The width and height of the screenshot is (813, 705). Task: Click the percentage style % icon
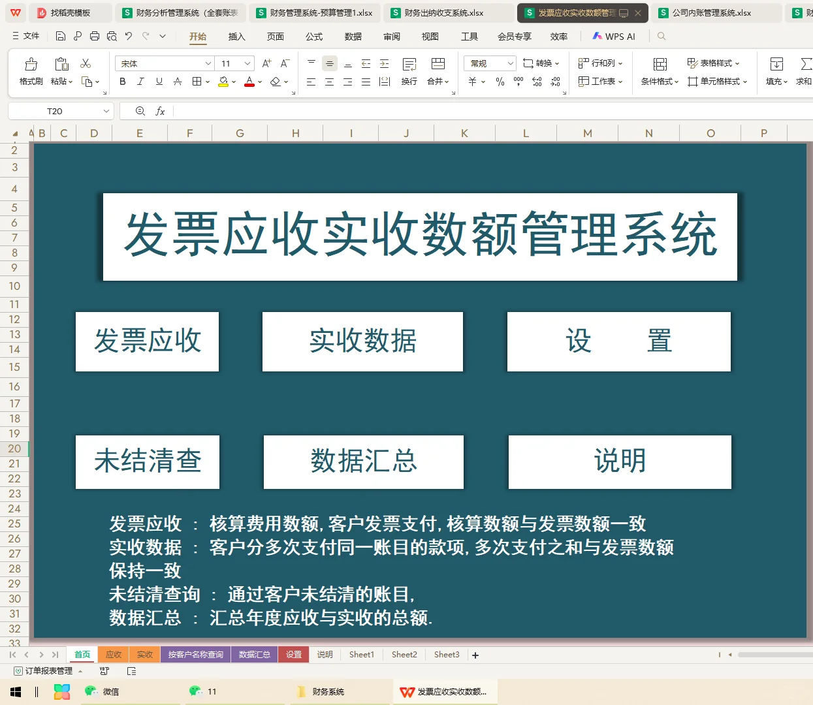(500, 82)
